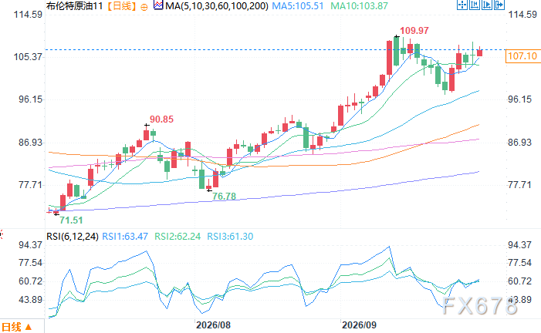Click the RSI3:61.30 value
Screen dimensions: 541x333
click(x=230, y=237)
